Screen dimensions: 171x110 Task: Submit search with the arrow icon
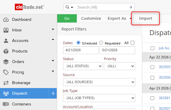tap(131, 7)
